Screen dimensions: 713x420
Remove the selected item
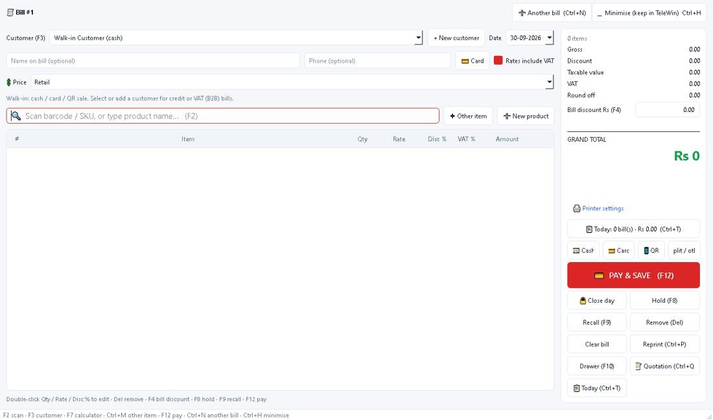[665, 322]
